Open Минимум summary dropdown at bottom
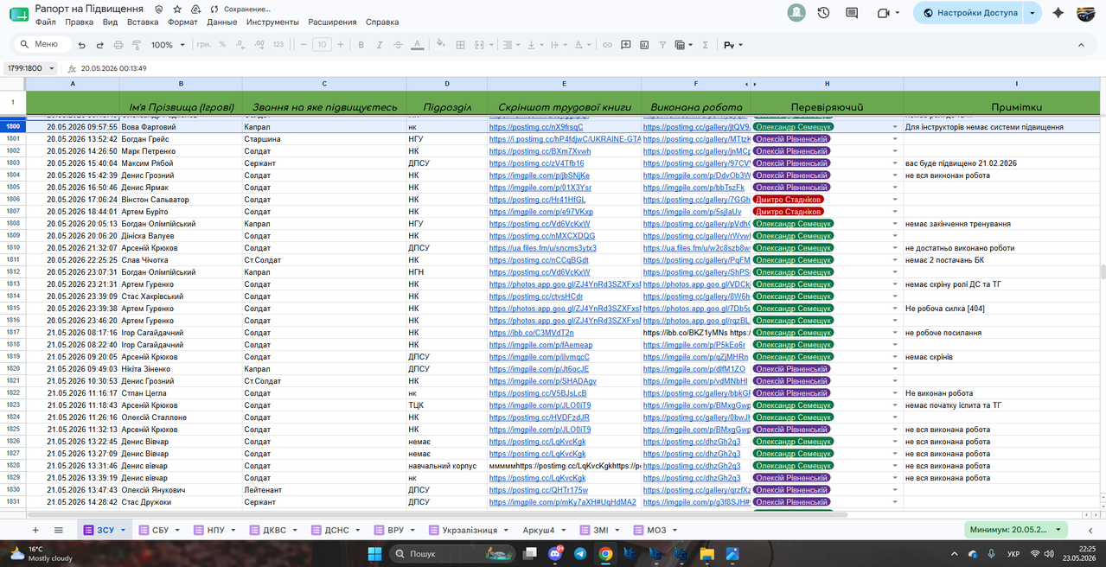The width and height of the screenshot is (1106, 567). pos(1016,529)
